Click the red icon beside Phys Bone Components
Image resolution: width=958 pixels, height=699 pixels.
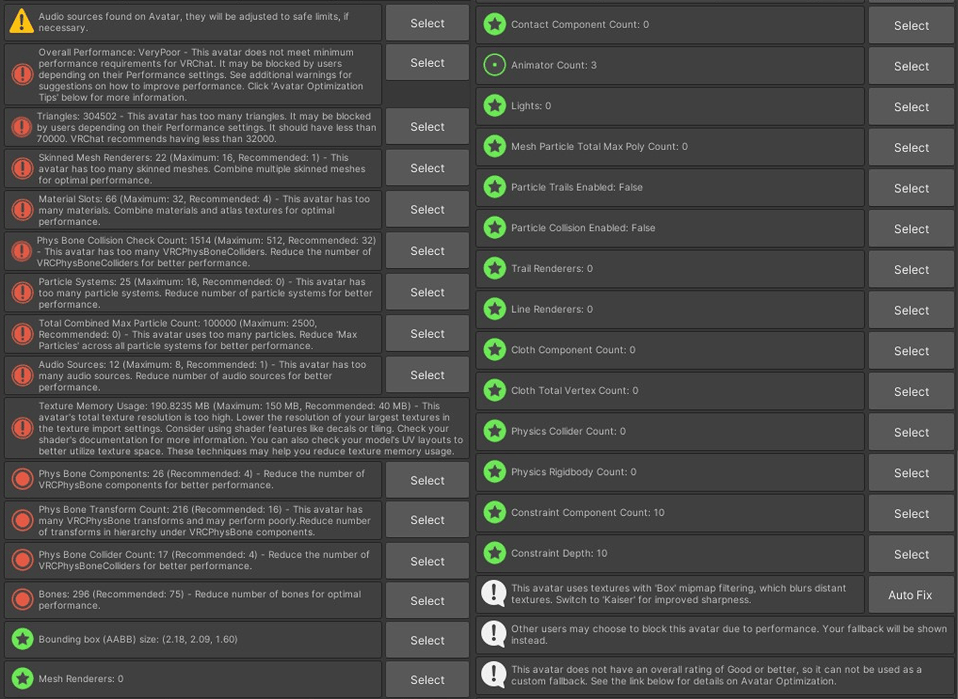[22, 479]
